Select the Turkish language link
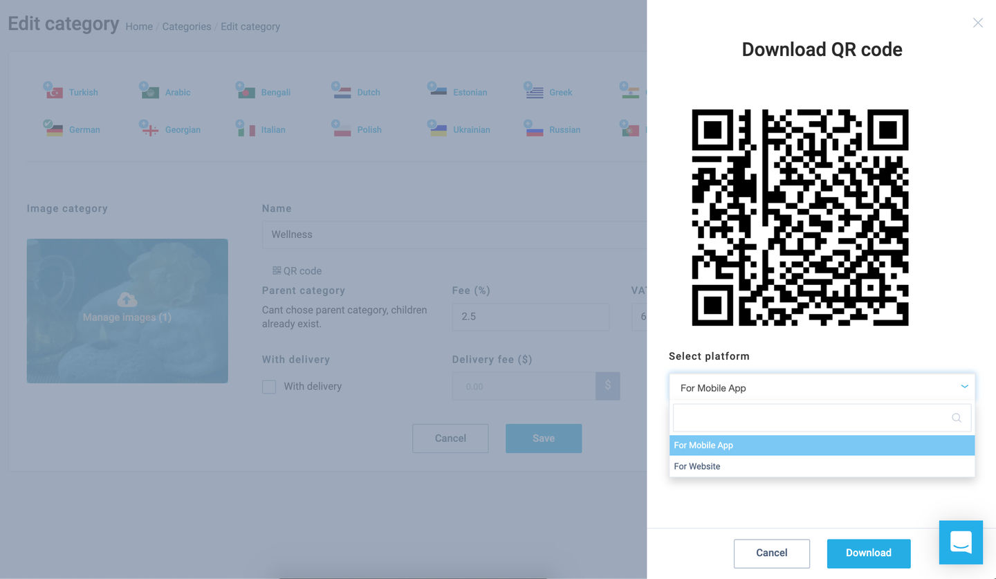Image resolution: width=996 pixels, height=579 pixels. pyautogui.click(x=84, y=92)
